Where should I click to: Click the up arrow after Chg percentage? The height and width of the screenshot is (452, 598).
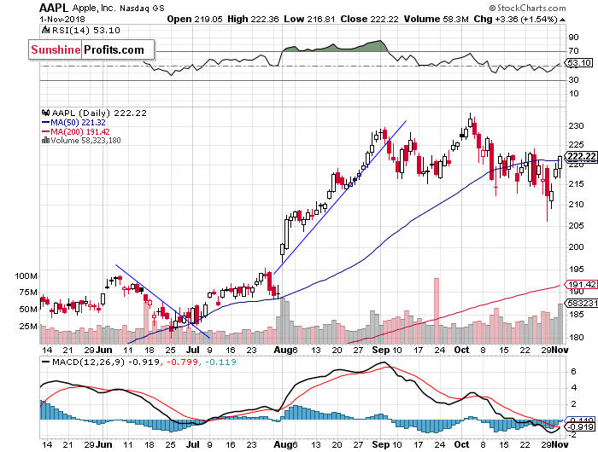click(x=562, y=20)
